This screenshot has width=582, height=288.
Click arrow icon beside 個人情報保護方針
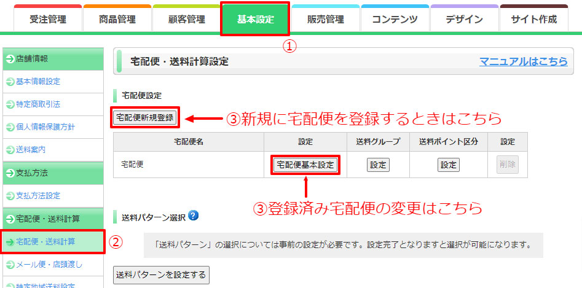tap(10, 128)
